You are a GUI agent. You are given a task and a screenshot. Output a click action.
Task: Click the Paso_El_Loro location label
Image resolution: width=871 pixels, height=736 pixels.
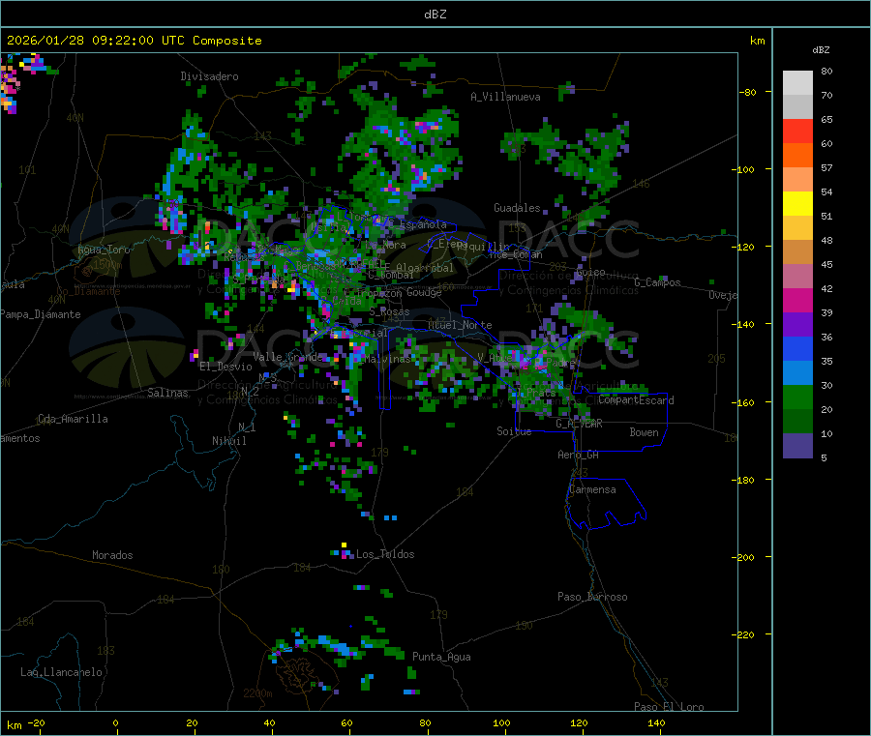click(x=669, y=707)
